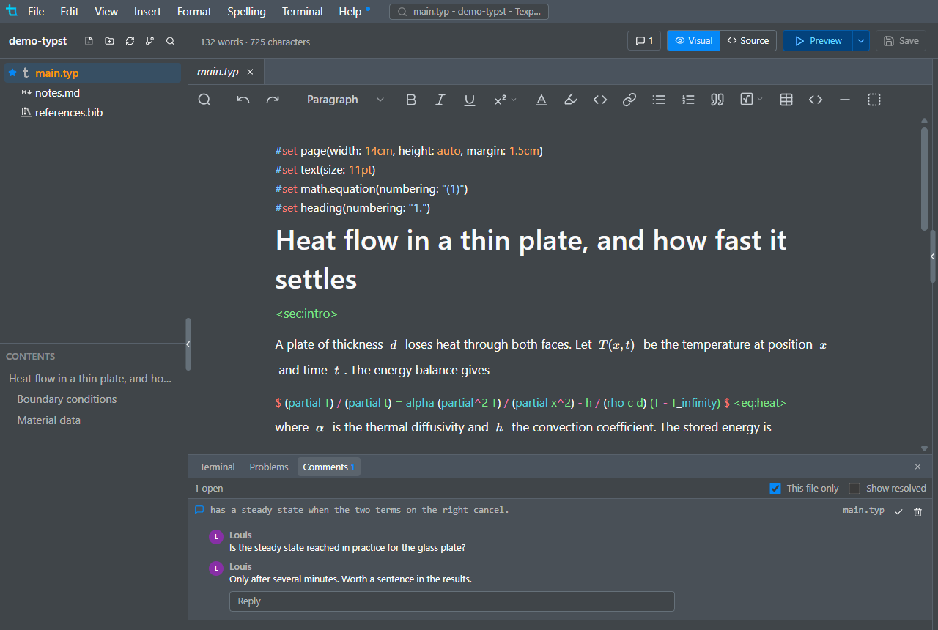Collapse the left sidebar with its chevron handle
Screen dimensions: 938x630
pos(188,344)
